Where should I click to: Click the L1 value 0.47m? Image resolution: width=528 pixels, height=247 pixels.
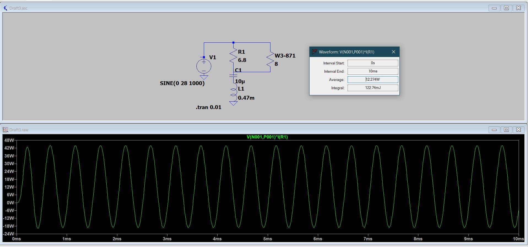[246, 98]
